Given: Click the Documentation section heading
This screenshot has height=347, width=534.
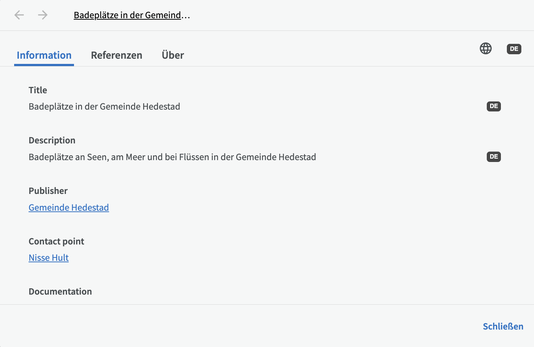Looking at the screenshot, I should coord(60,292).
